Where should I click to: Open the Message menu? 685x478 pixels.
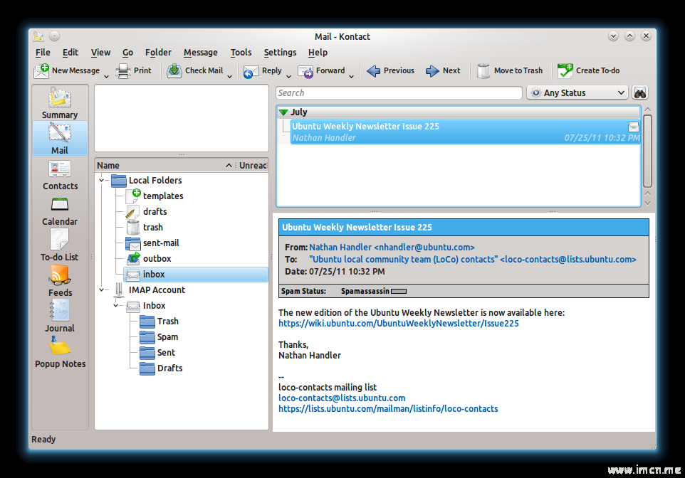pyautogui.click(x=201, y=53)
